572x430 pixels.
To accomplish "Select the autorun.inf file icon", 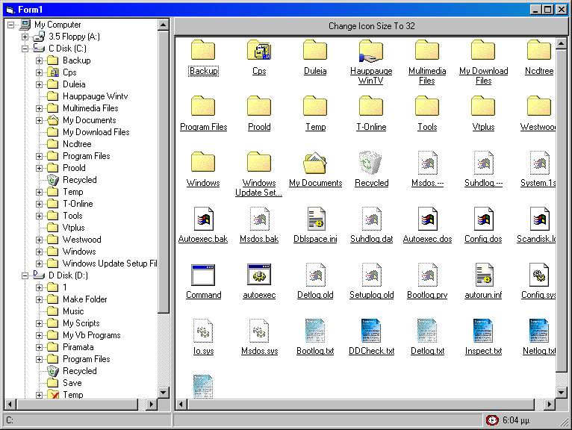I will point(483,275).
